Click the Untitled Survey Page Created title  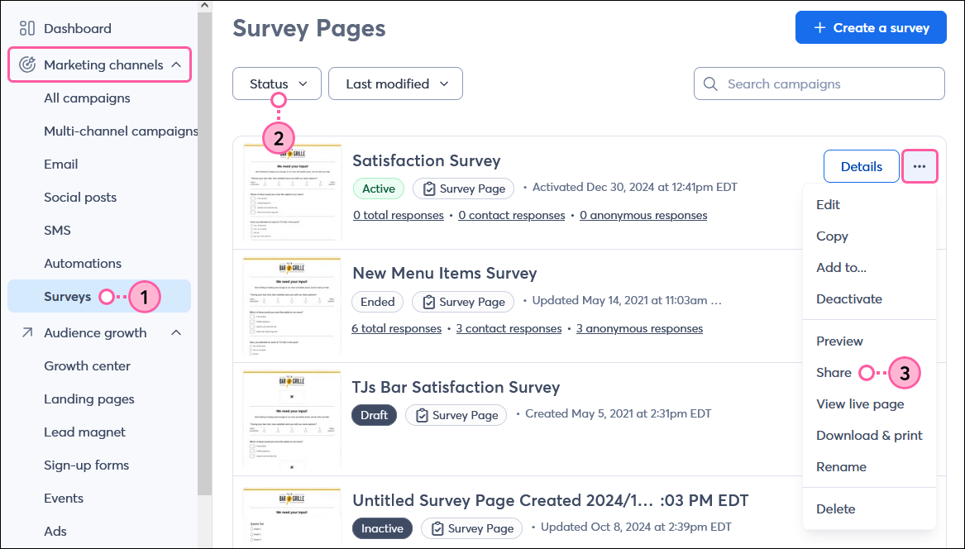tap(550, 500)
